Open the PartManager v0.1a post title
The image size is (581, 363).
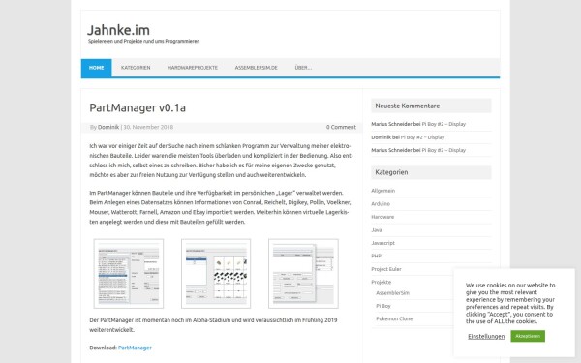point(138,107)
